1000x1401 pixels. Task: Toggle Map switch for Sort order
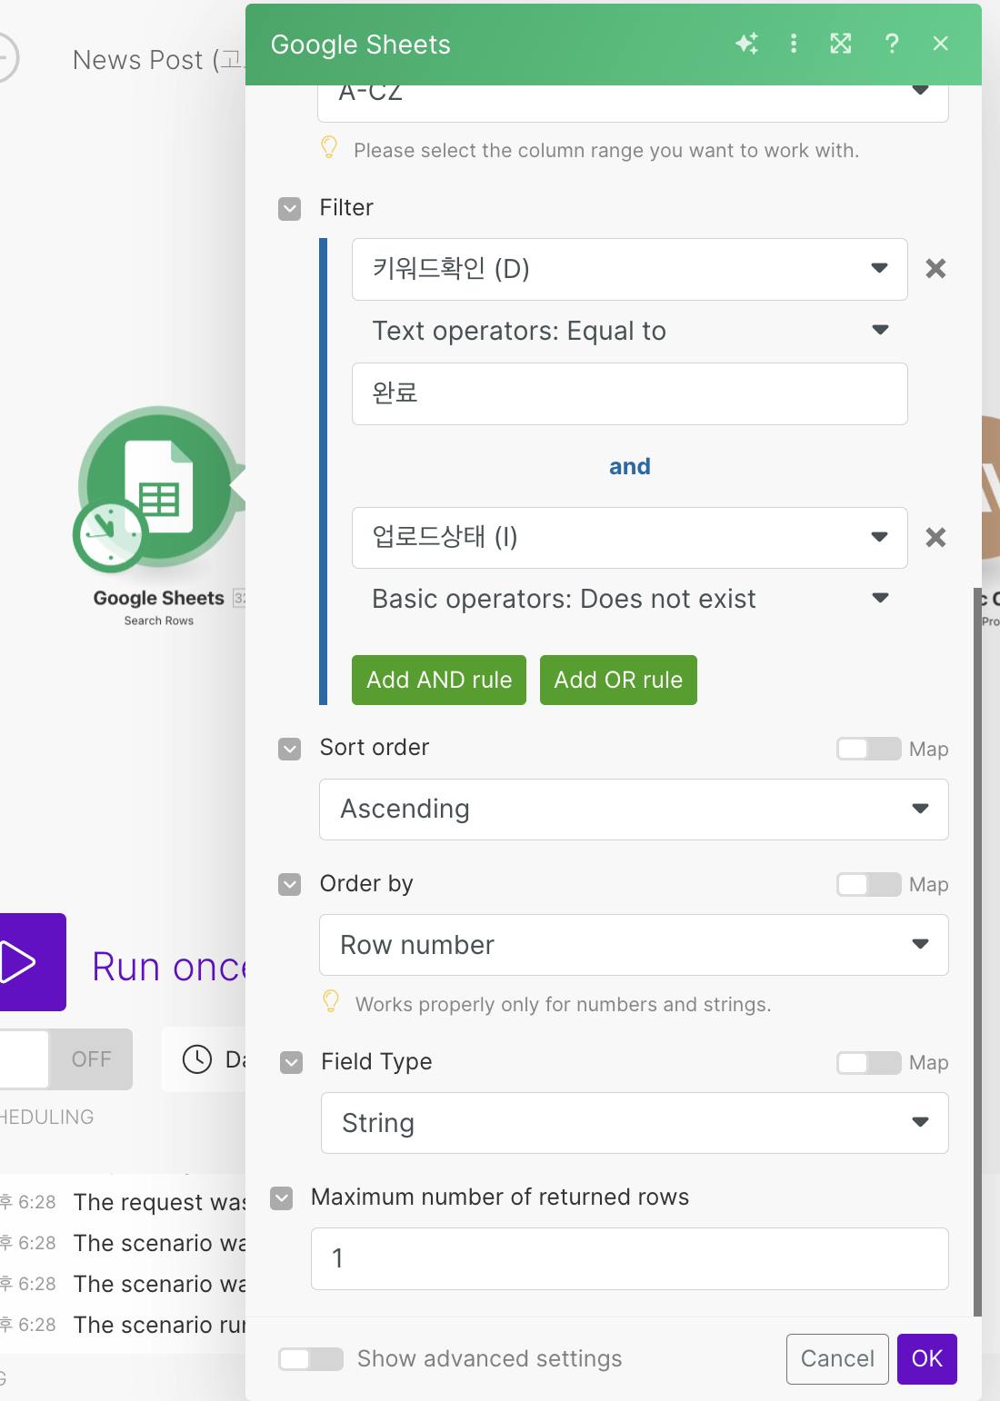(x=869, y=749)
